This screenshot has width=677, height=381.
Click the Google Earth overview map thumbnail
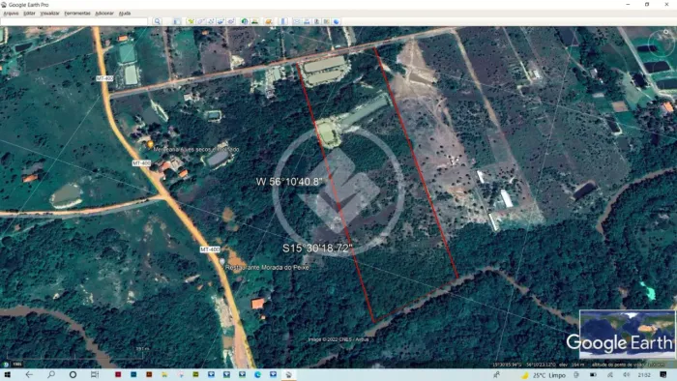pyautogui.click(x=627, y=334)
